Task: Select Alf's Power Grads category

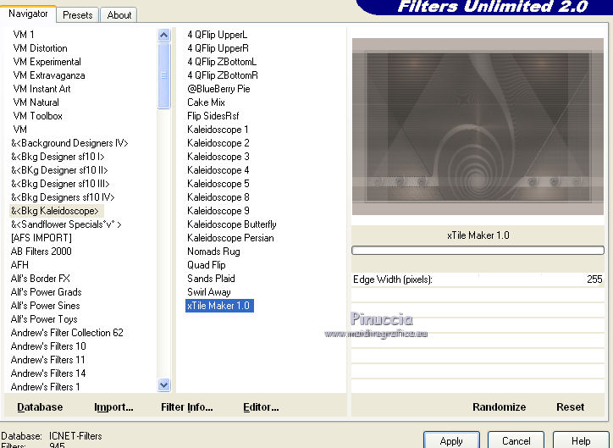Action: click(x=46, y=292)
